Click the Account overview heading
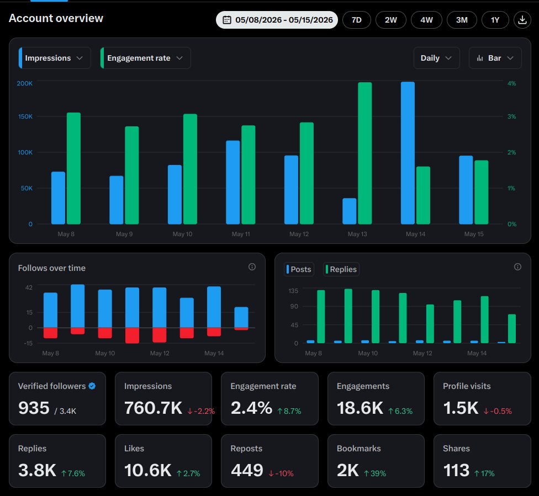The image size is (539, 496). click(x=56, y=18)
